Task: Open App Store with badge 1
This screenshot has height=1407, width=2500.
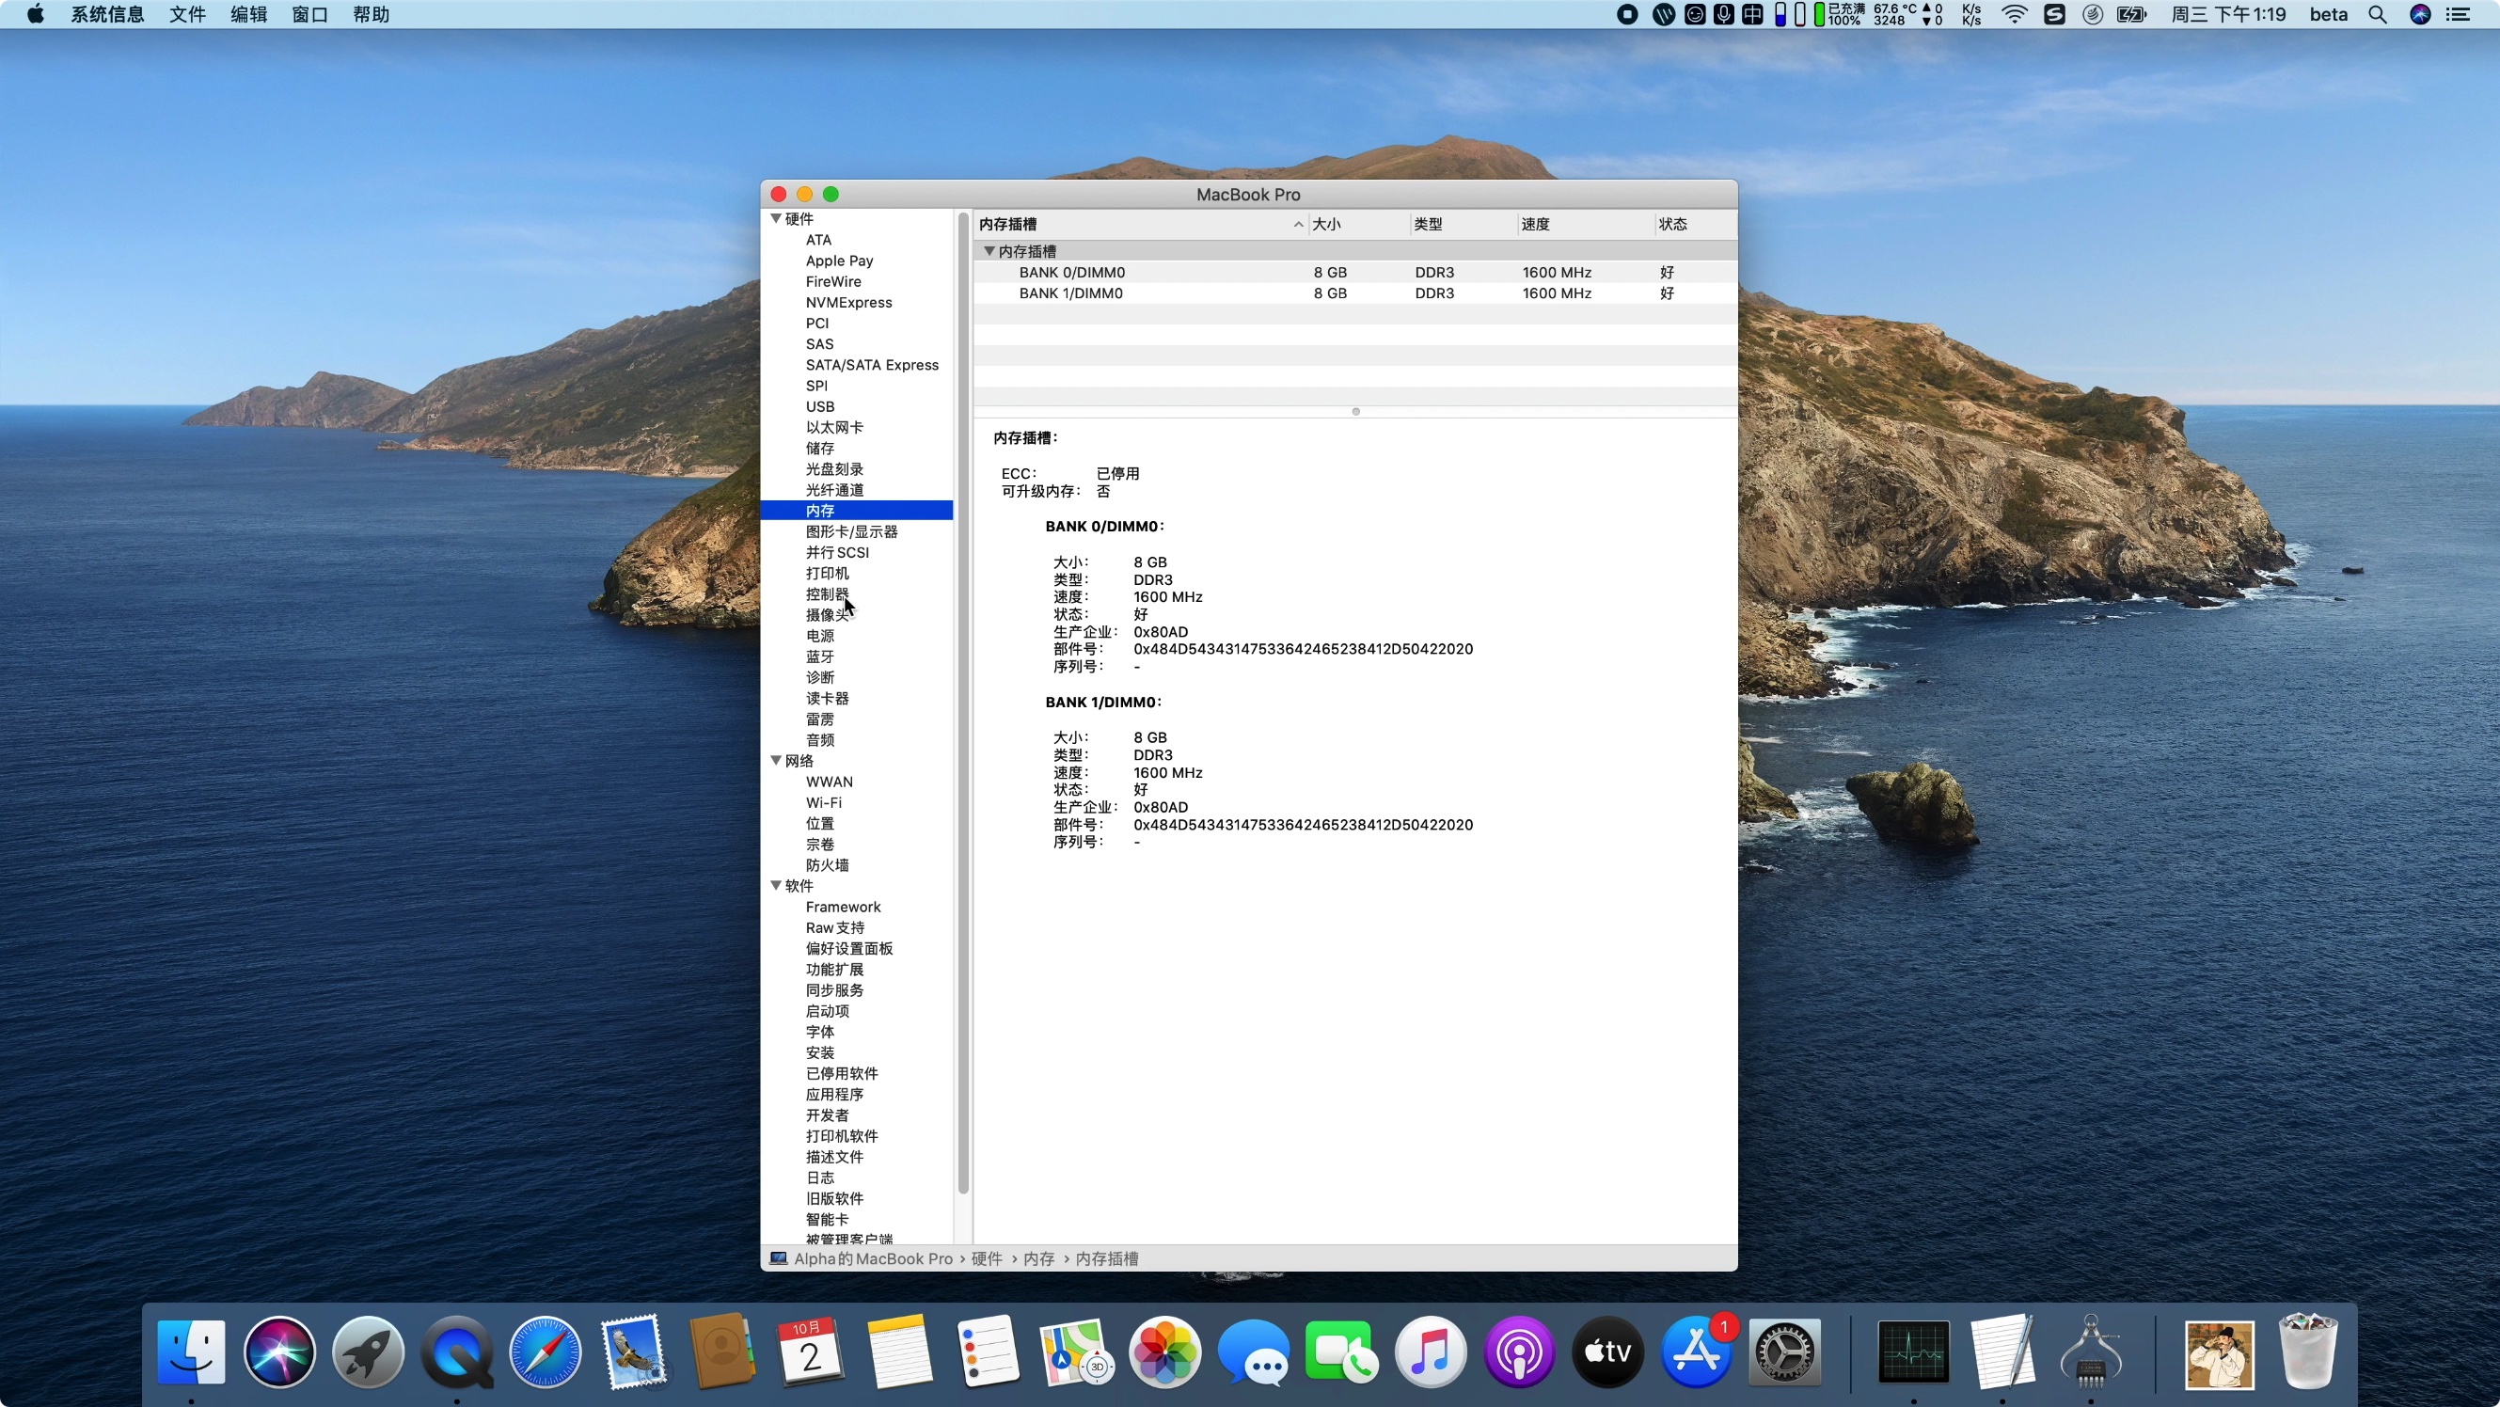Action: [x=1696, y=1351]
